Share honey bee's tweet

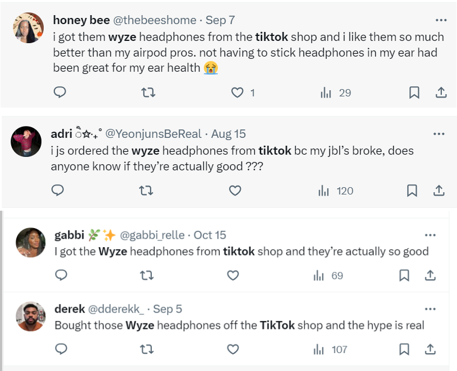441,92
